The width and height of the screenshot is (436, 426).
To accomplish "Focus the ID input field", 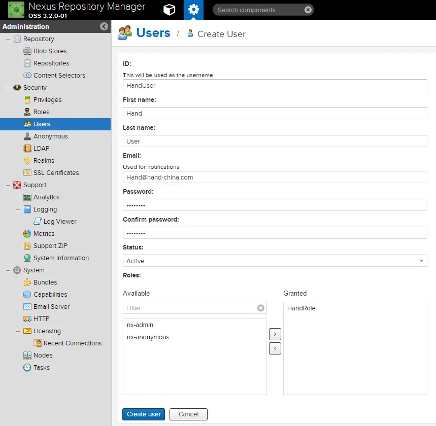I will [x=275, y=85].
